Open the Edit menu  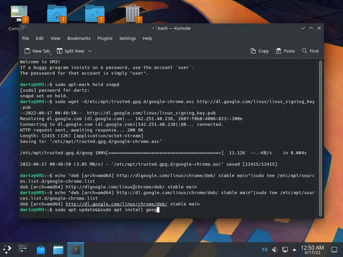(x=40, y=38)
